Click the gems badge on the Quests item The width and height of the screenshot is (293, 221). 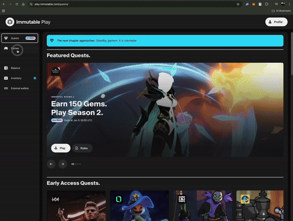[31, 38]
